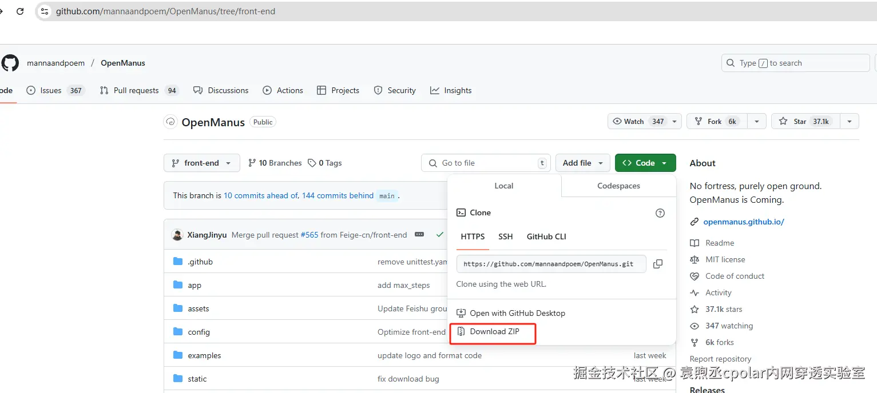Click the Type / to search field
877x393 pixels.
[796, 63]
